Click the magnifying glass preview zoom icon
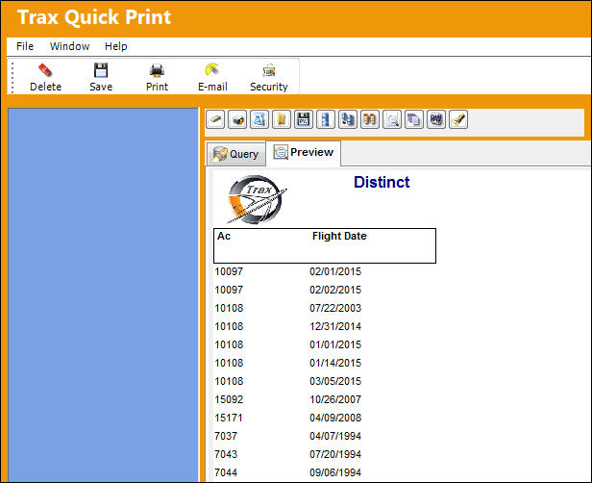Screen dimensions: 592x483 [x=392, y=120]
